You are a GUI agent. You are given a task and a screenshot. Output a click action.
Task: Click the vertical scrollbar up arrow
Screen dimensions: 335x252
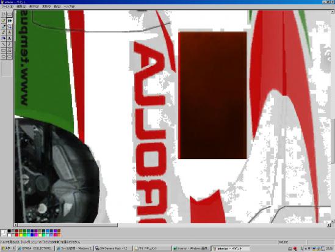(333, 12)
